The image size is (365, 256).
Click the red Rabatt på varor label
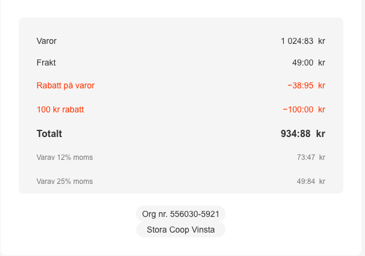pos(66,85)
